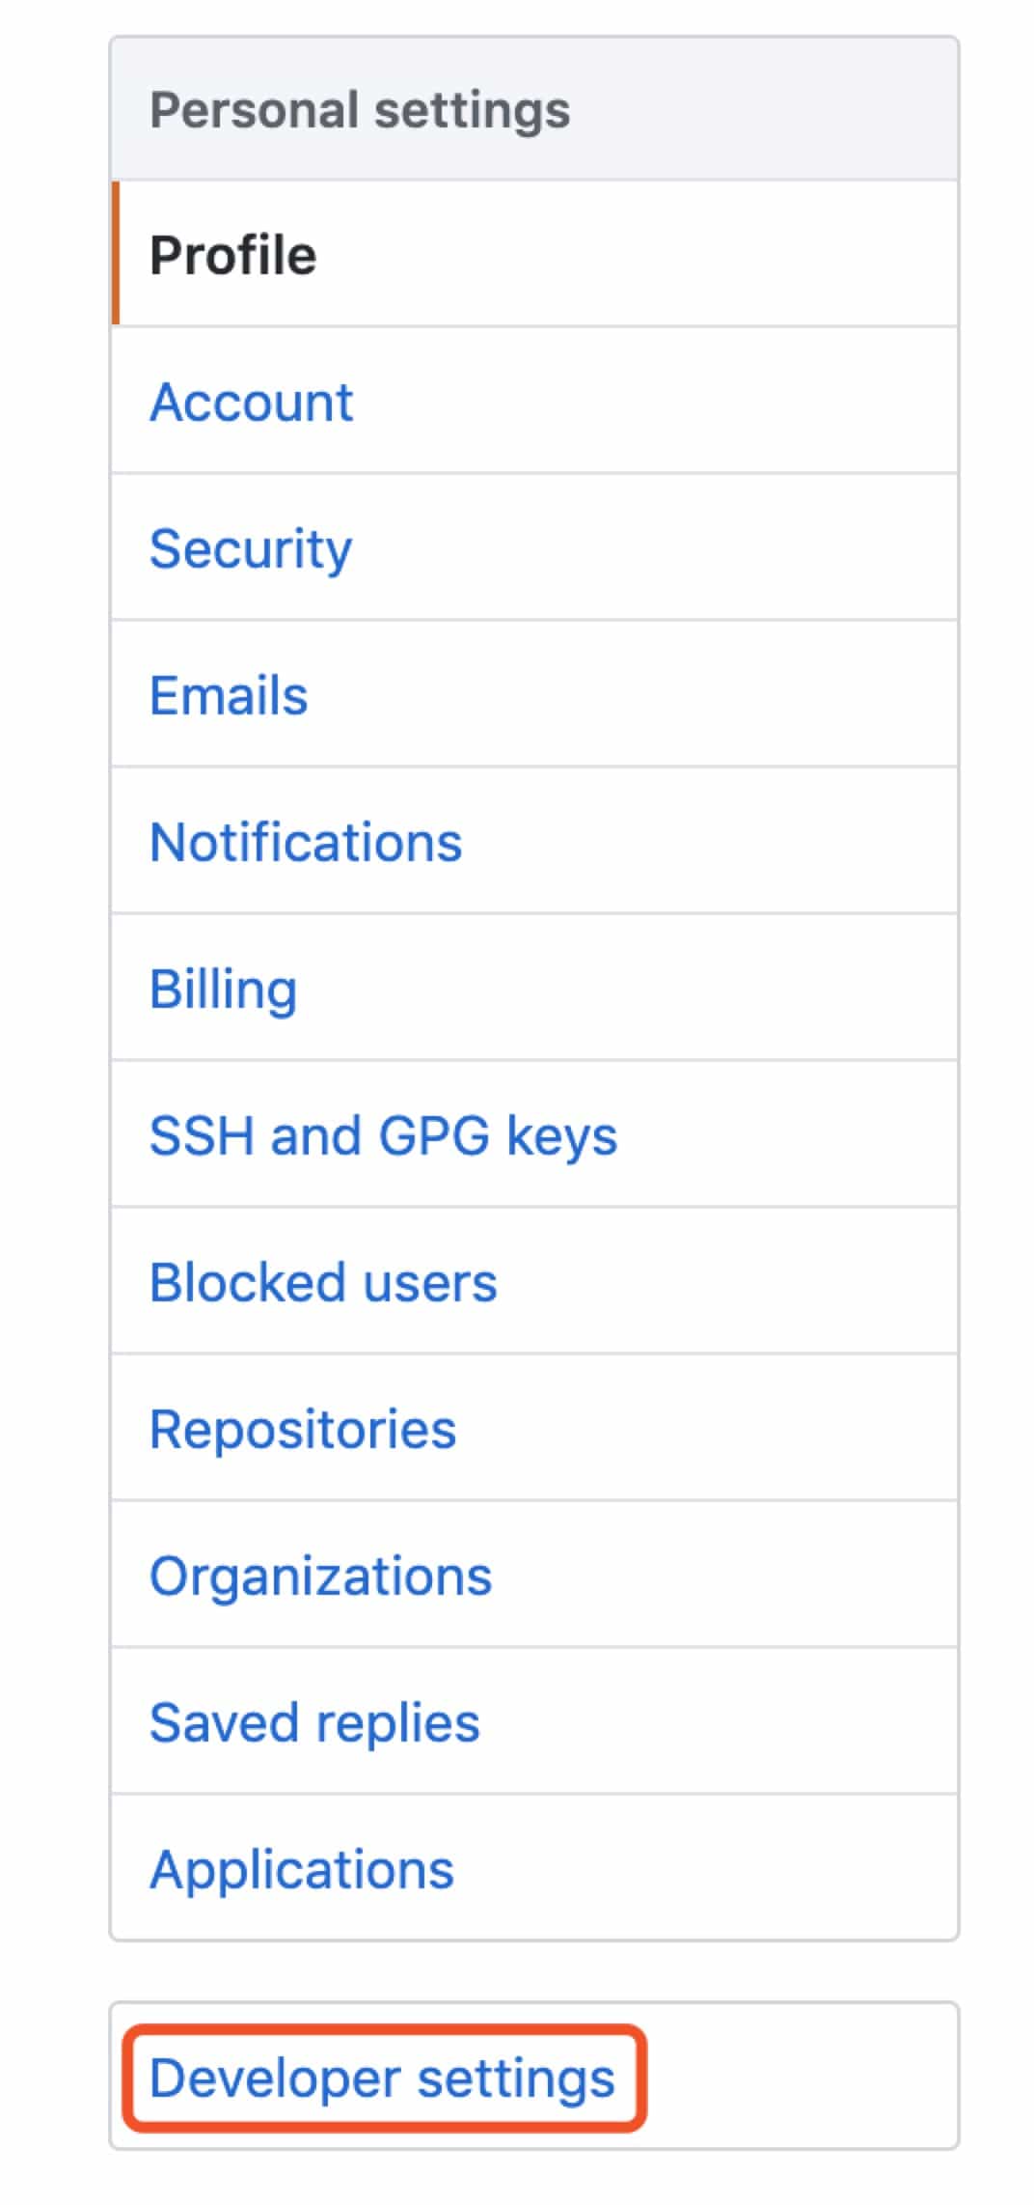Open the Security settings page
This screenshot has width=1034, height=2205.
click(534, 547)
